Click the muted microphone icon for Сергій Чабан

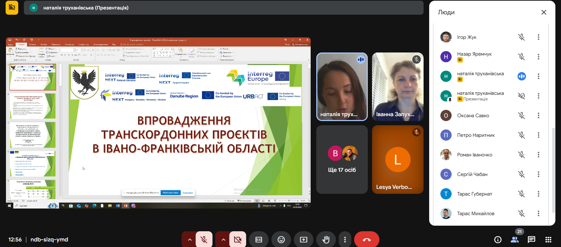tap(522, 174)
